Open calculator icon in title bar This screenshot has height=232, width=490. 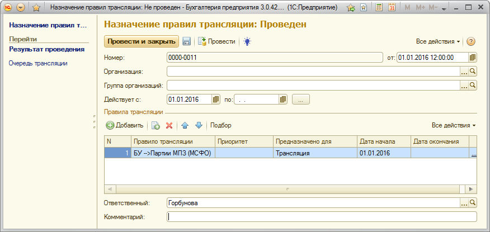380,8
